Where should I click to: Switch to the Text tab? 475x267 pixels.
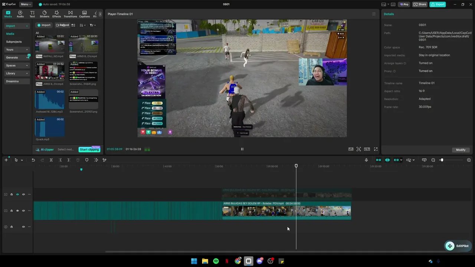point(32,14)
